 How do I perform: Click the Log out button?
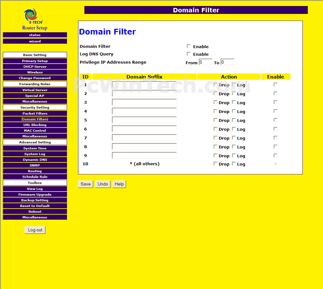[35, 230]
